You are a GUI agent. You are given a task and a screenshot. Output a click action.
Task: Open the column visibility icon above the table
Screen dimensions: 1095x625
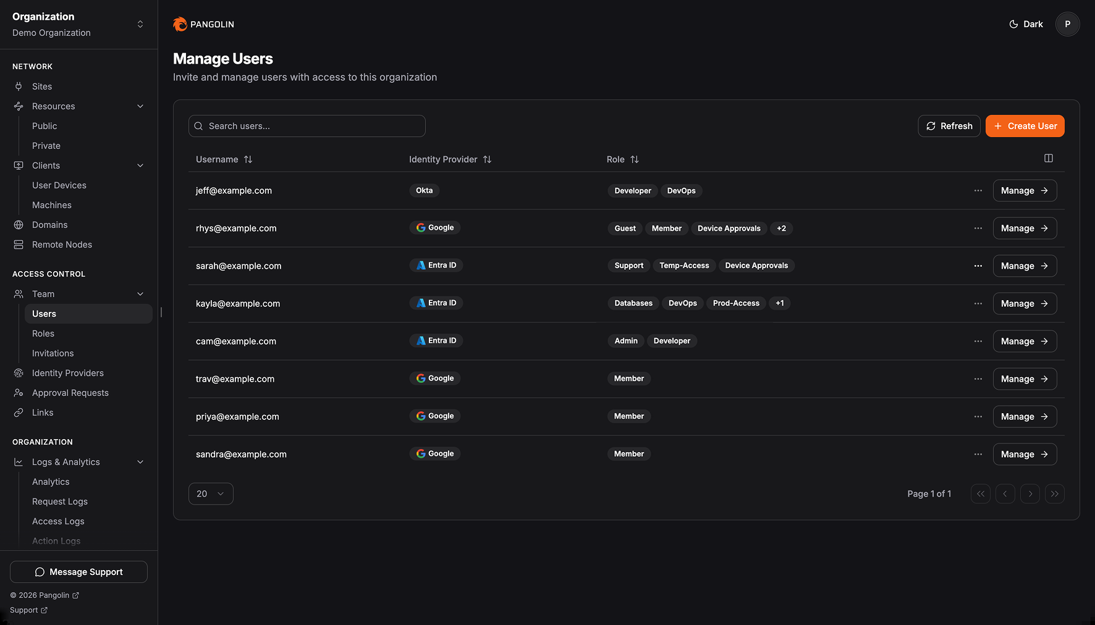coord(1048,158)
